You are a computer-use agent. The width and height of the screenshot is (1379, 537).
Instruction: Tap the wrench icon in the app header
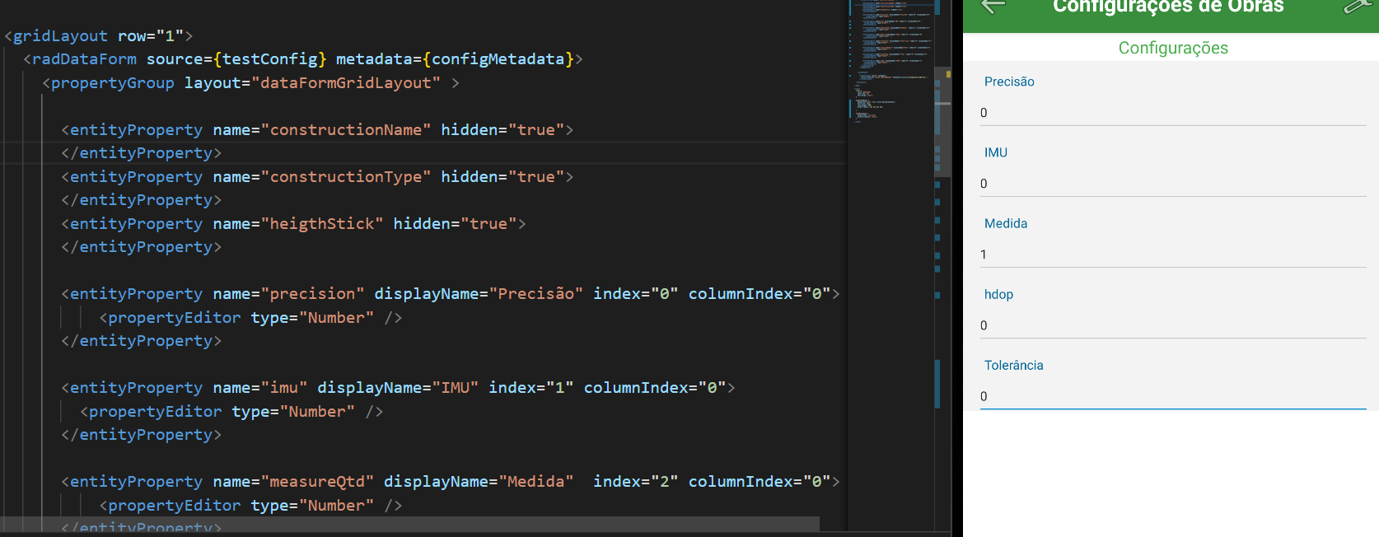[x=1359, y=7]
